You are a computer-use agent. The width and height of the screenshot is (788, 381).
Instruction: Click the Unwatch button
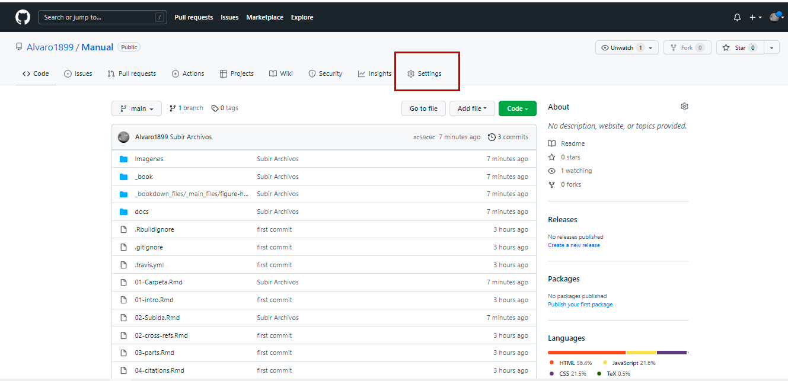tap(621, 47)
